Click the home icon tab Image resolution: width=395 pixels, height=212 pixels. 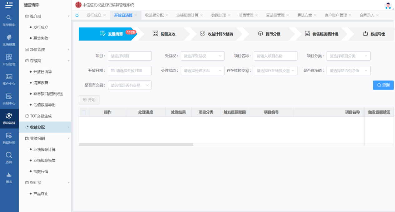(77, 15)
